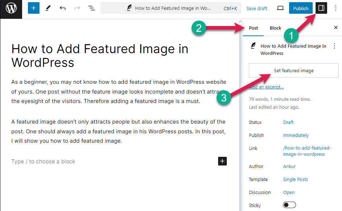Click the 'Last edited an hour ago' text

274,107
